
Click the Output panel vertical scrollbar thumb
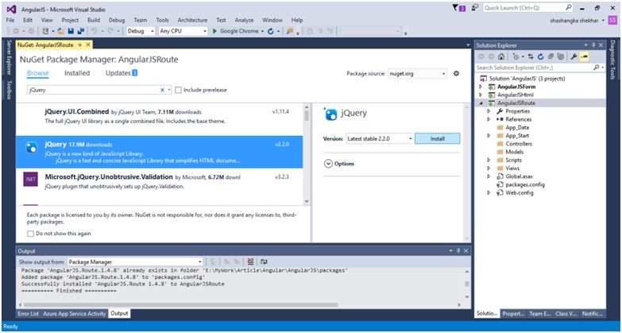467,285
